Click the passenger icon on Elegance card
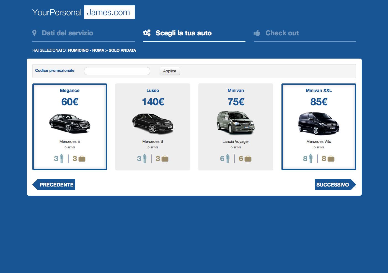Viewport: 388px width, 273px height. 61,159
